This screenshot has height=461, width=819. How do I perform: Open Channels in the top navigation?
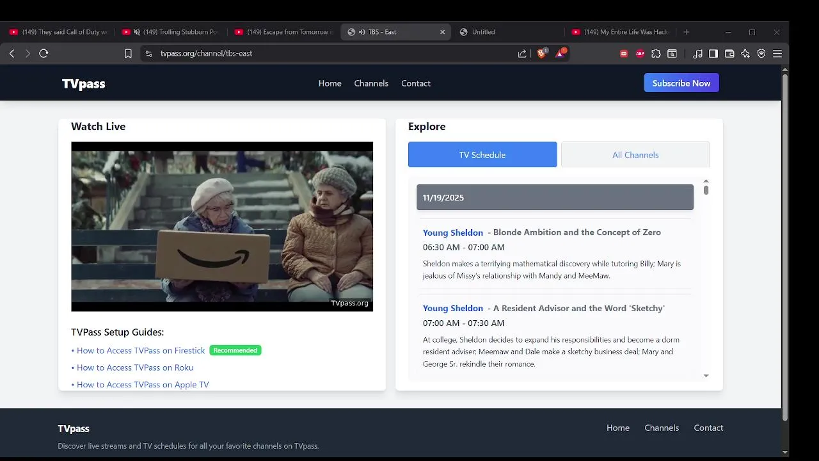(371, 83)
